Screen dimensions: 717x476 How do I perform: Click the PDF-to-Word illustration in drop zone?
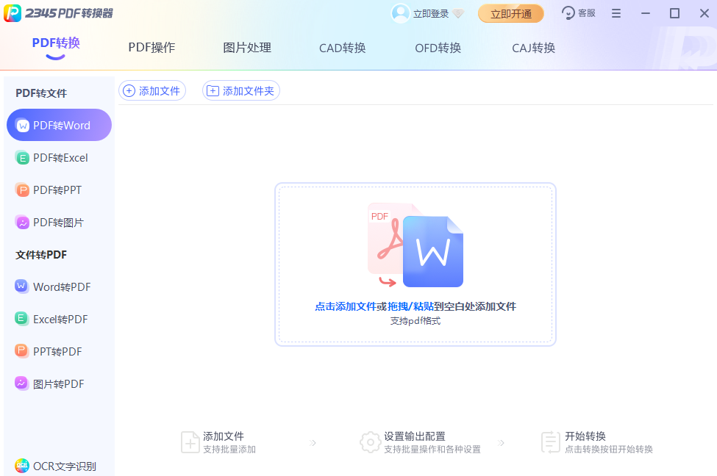tap(415, 245)
